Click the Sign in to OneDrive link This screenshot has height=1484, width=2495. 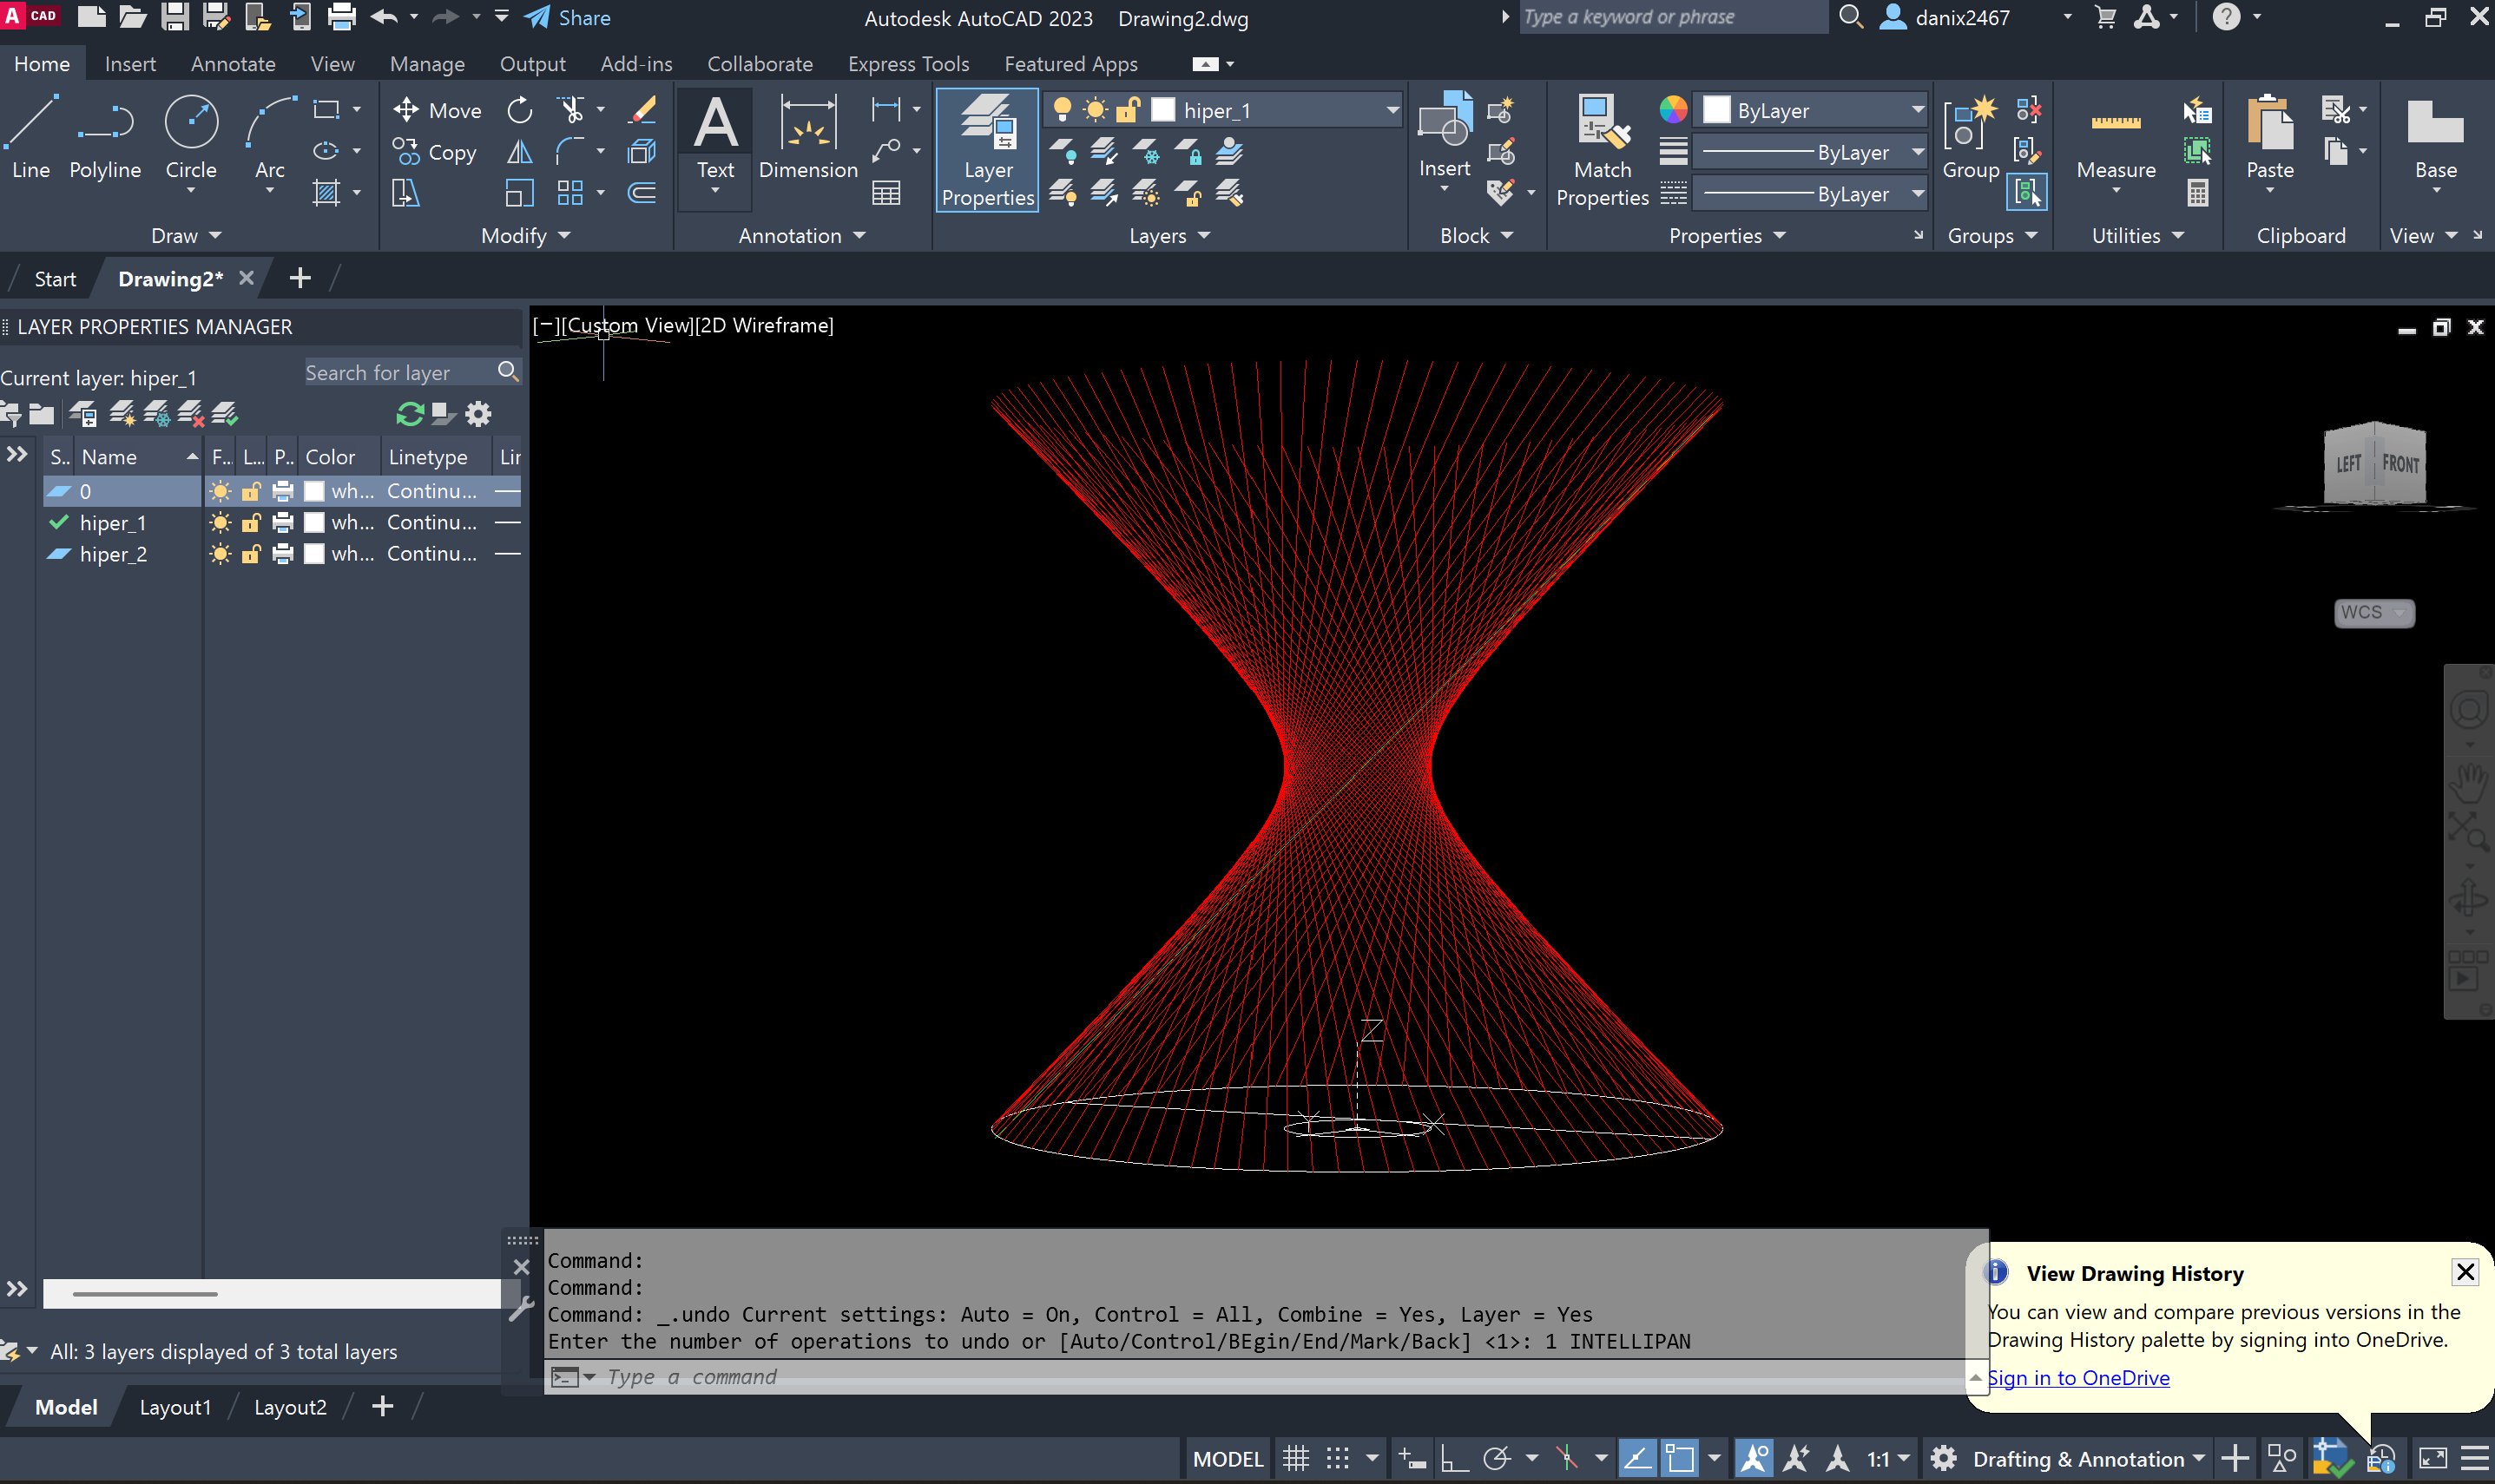tap(2078, 1378)
